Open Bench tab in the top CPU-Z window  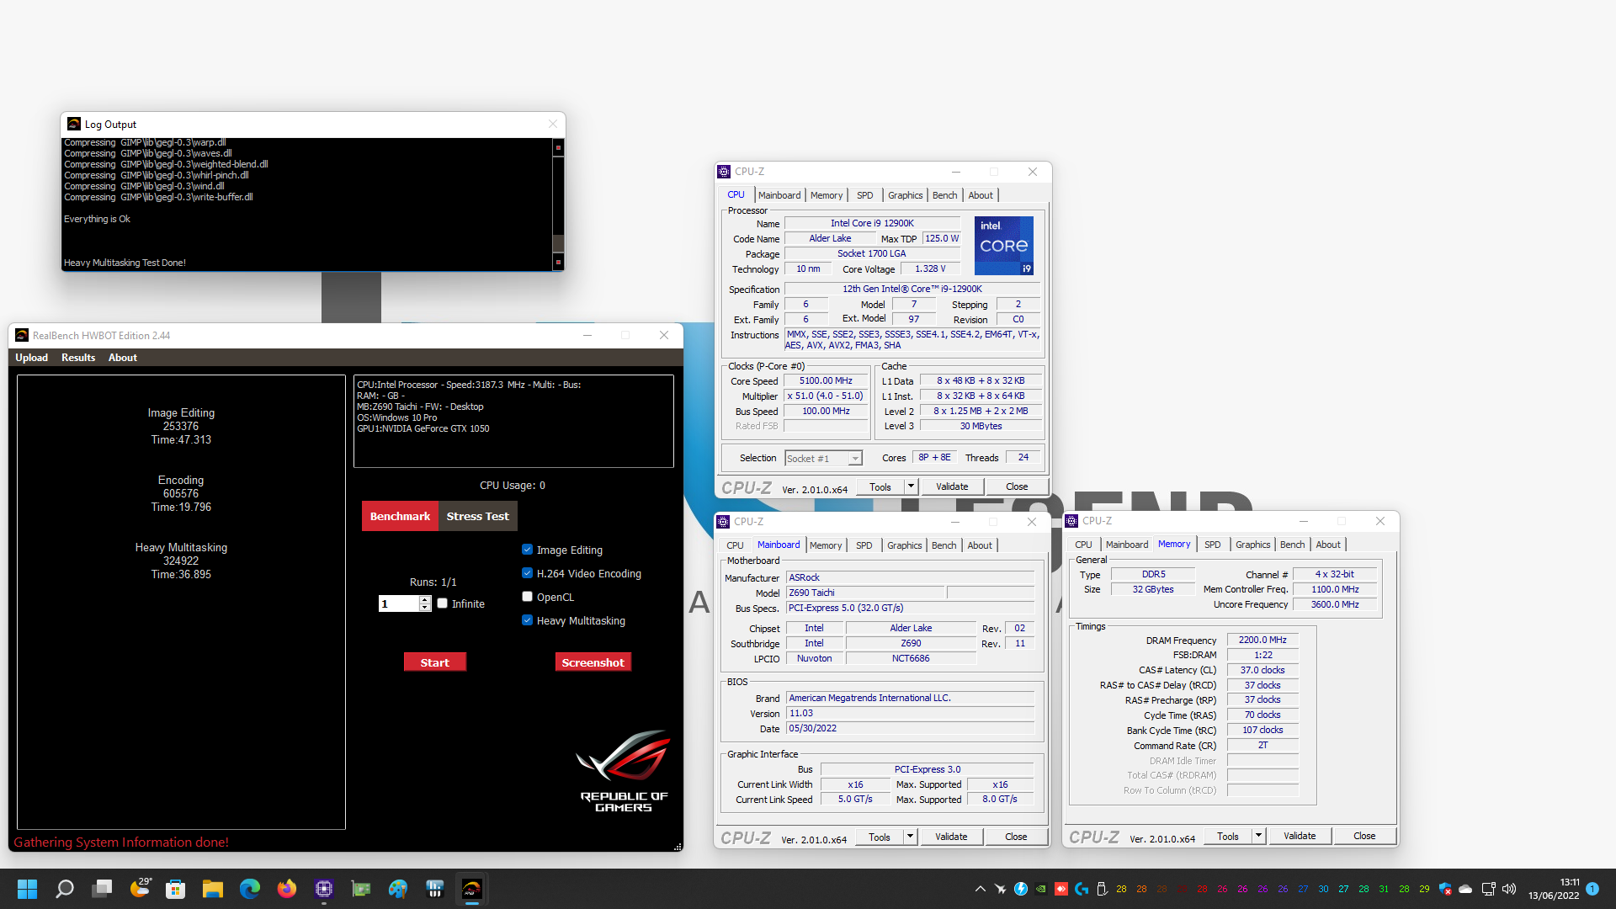[944, 195]
